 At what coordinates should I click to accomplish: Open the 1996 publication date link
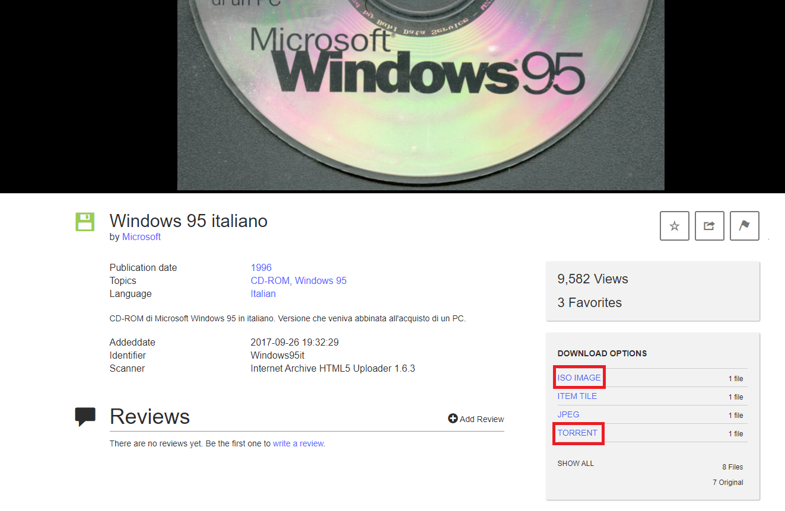(261, 267)
